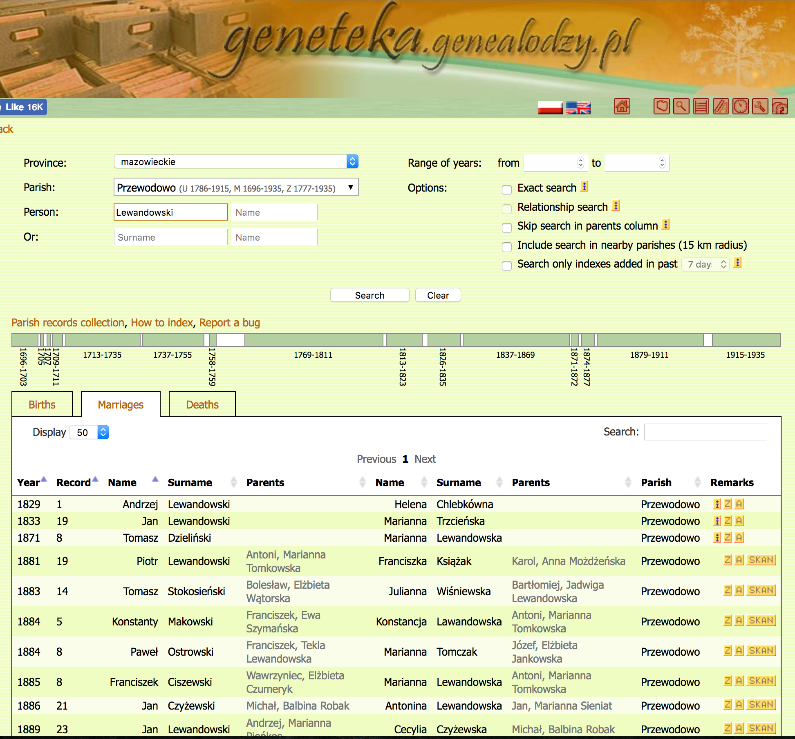Enable the Include search in nearby parishes checkbox
This screenshot has height=739, width=795.
point(507,247)
